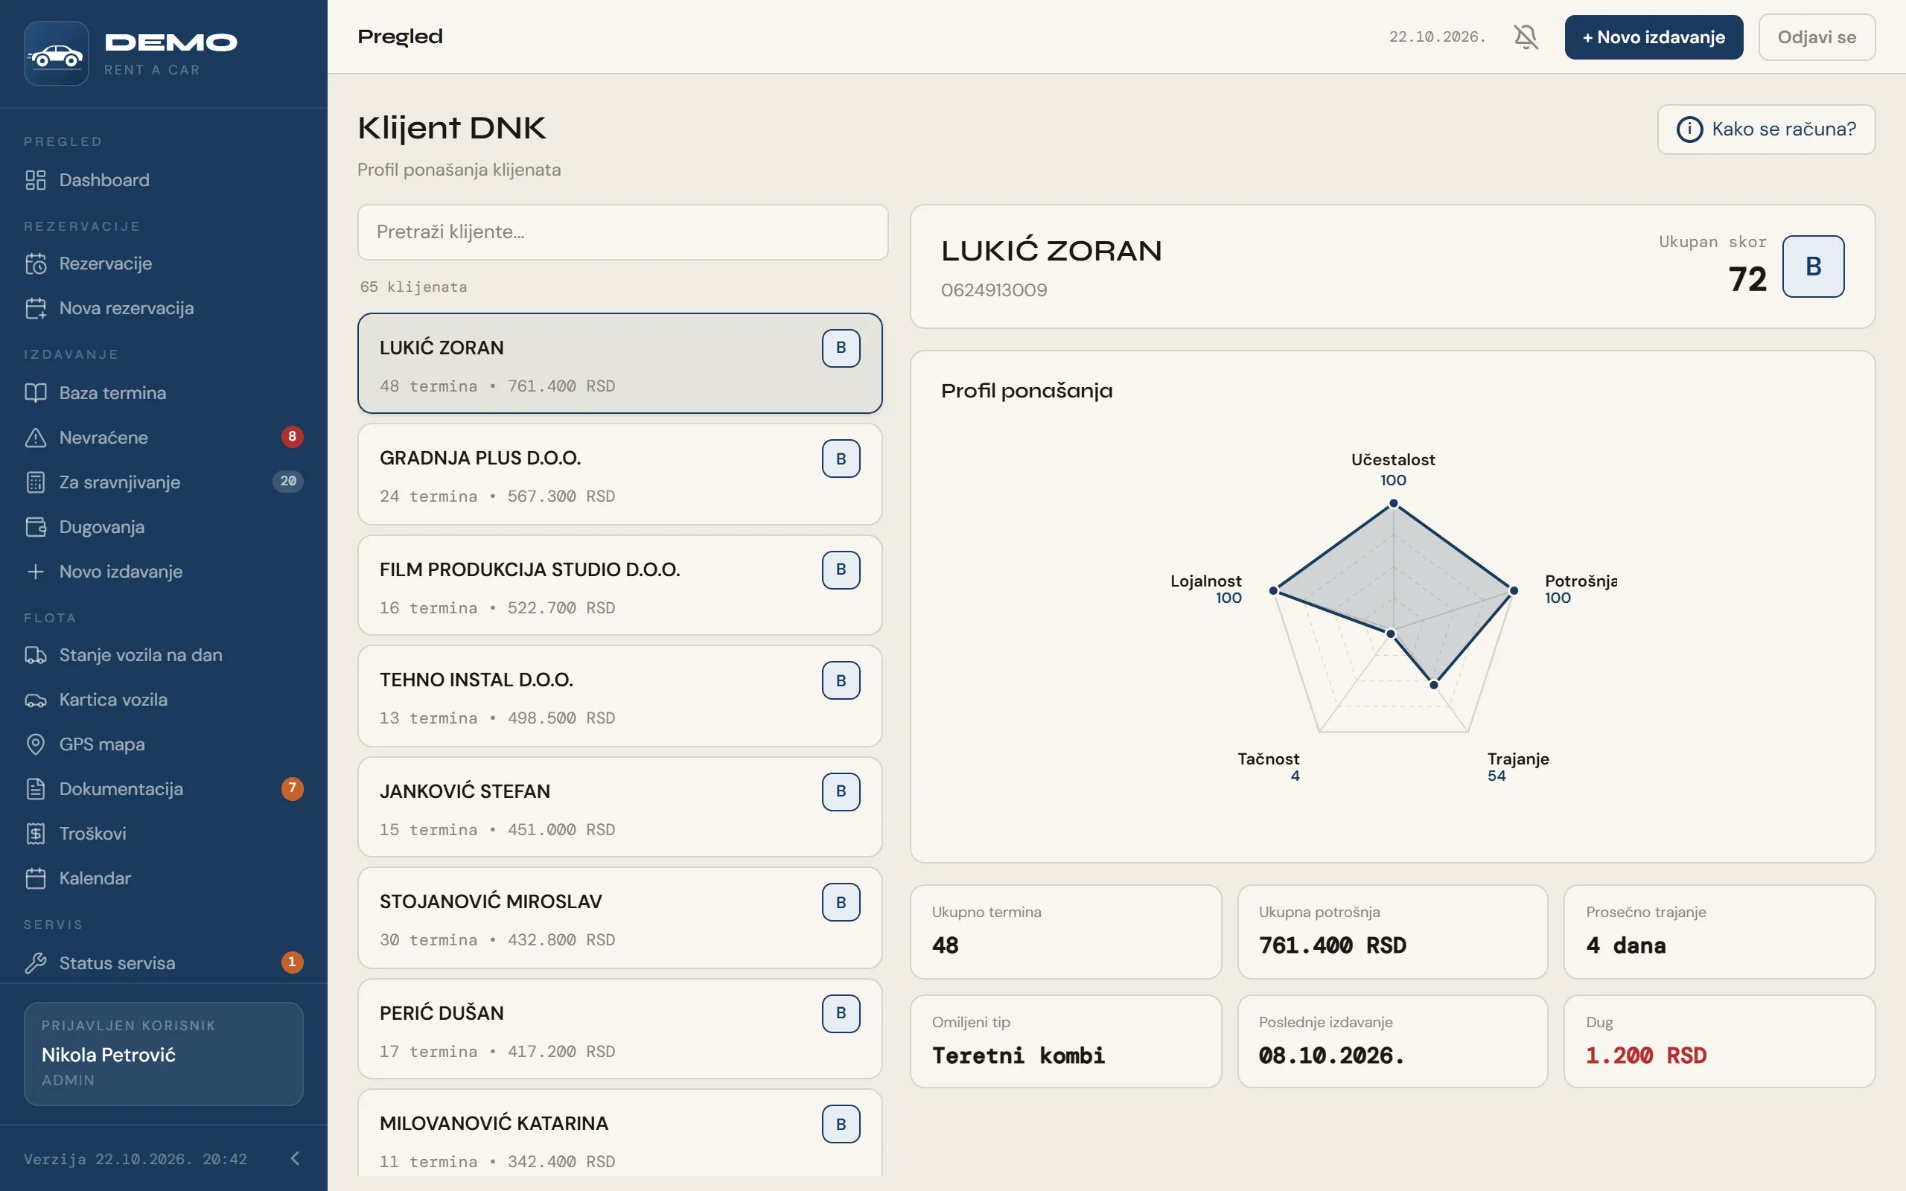Toggle the muted notifications bell icon
The height and width of the screenshot is (1191, 1906).
1526,37
